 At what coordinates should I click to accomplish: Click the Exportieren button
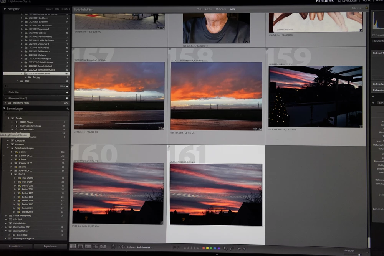coord(50,246)
